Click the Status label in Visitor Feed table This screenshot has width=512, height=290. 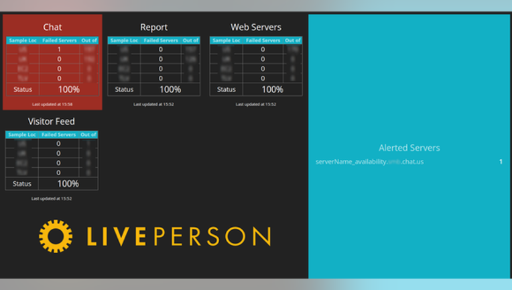[x=22, y=183]
